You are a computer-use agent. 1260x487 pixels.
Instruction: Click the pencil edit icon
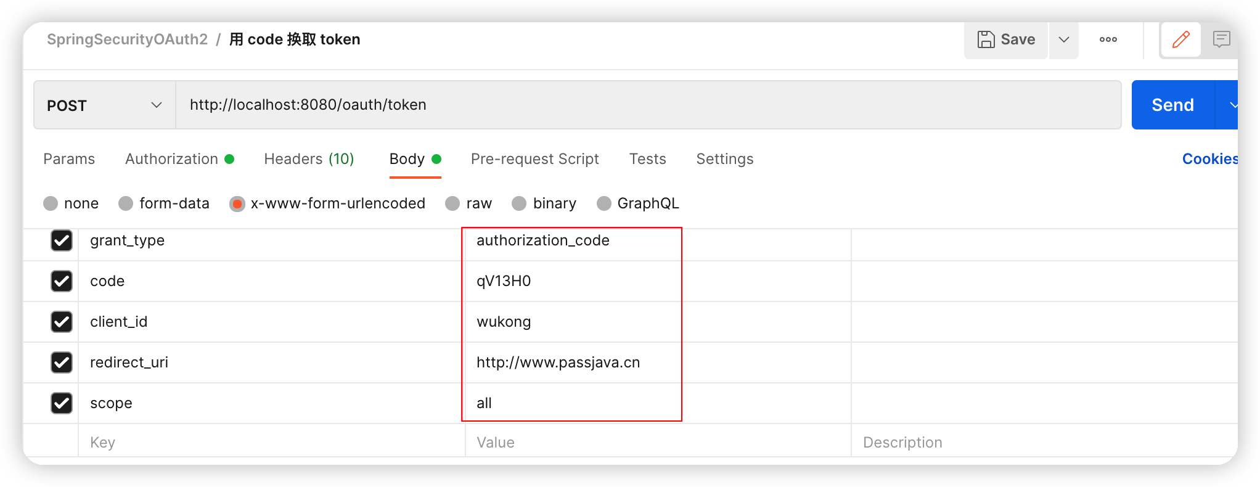coord(1180,40)
